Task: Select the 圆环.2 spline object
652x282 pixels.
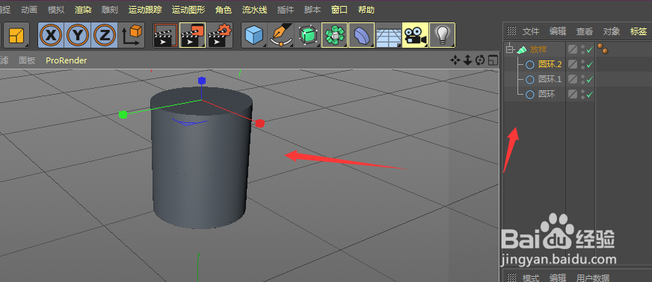Action: (x=550, y=65)
